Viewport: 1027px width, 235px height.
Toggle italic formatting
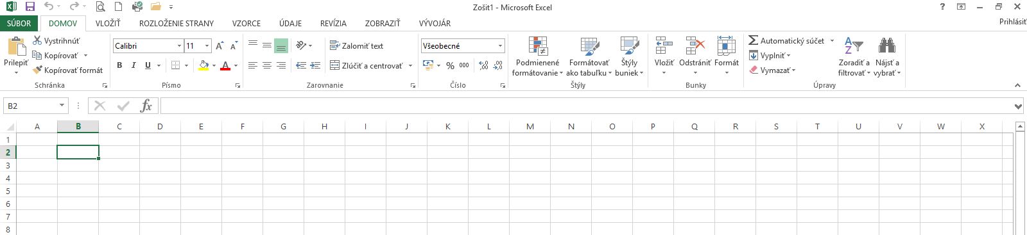(x=134, y=65)
